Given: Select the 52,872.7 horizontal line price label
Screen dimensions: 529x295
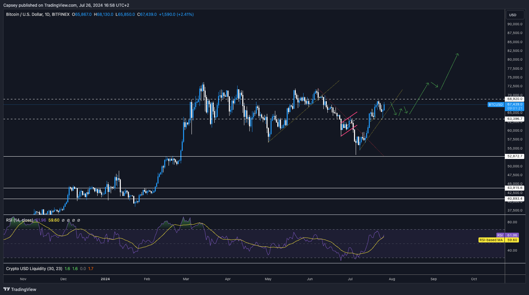Looking at the screenshot, I should 515,156.
